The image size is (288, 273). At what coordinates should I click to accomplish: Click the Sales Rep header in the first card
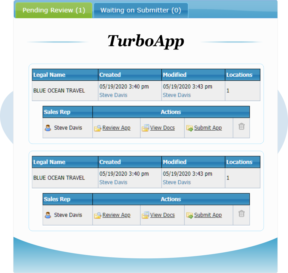tap(67, 112)
